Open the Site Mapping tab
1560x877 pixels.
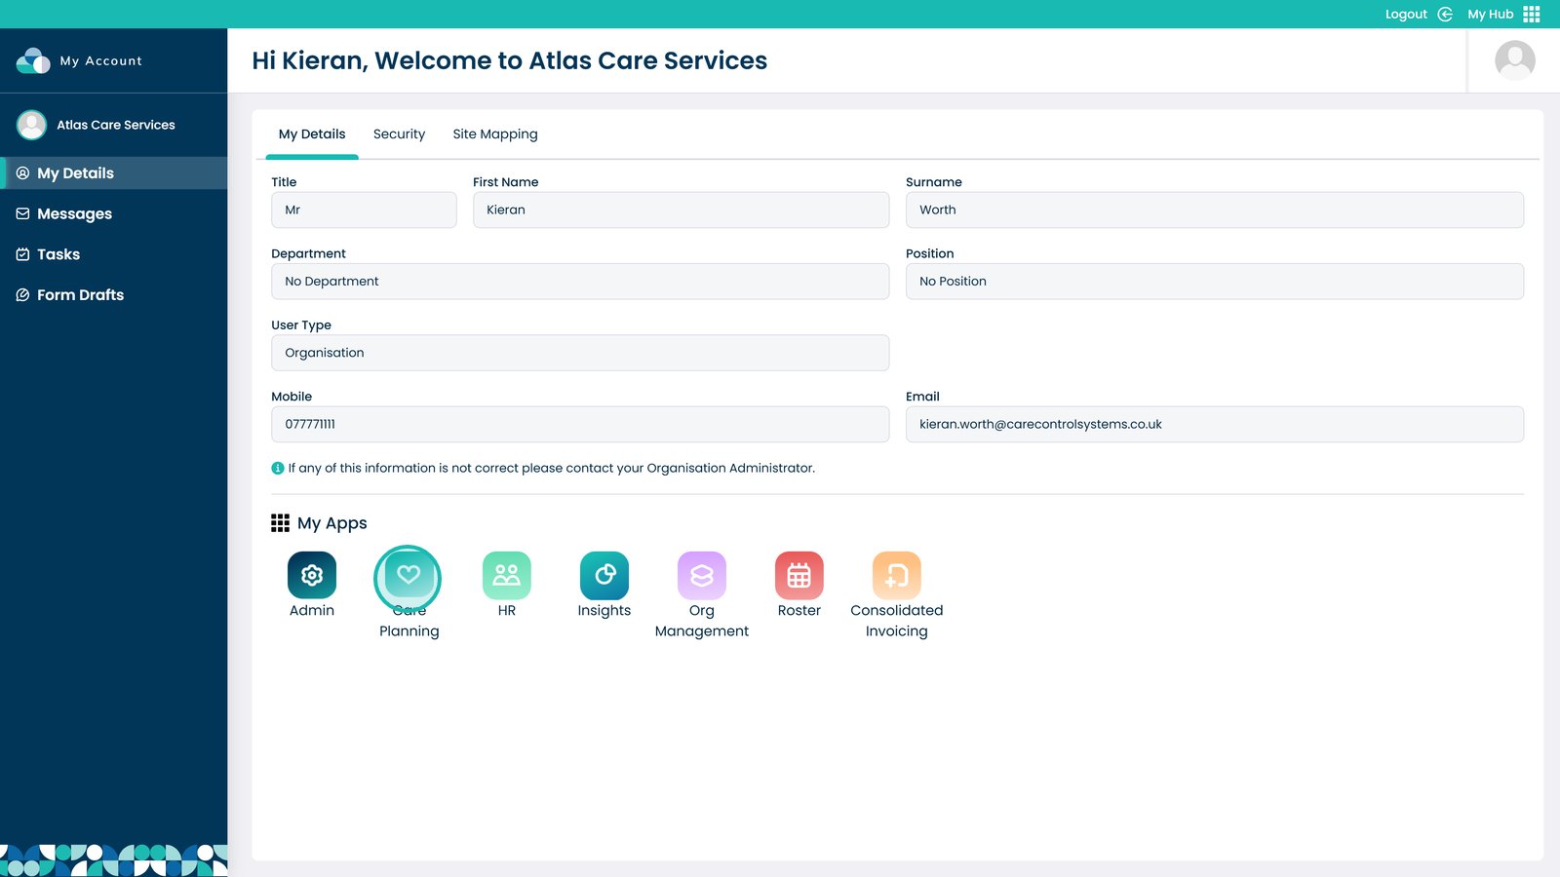point(494,133)
